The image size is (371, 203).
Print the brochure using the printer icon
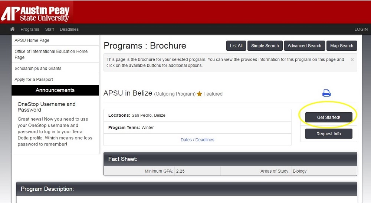click(326, 93)
